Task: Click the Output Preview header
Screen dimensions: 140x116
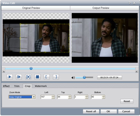Action: coord(104,8)
